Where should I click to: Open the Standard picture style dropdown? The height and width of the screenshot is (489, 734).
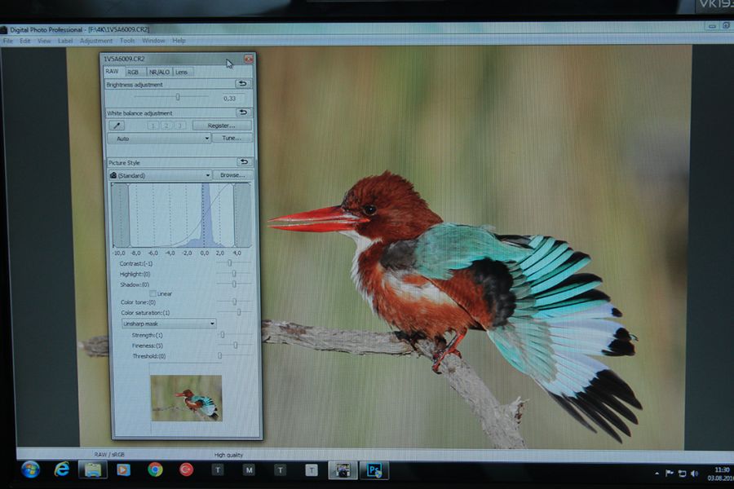(161, 175)
